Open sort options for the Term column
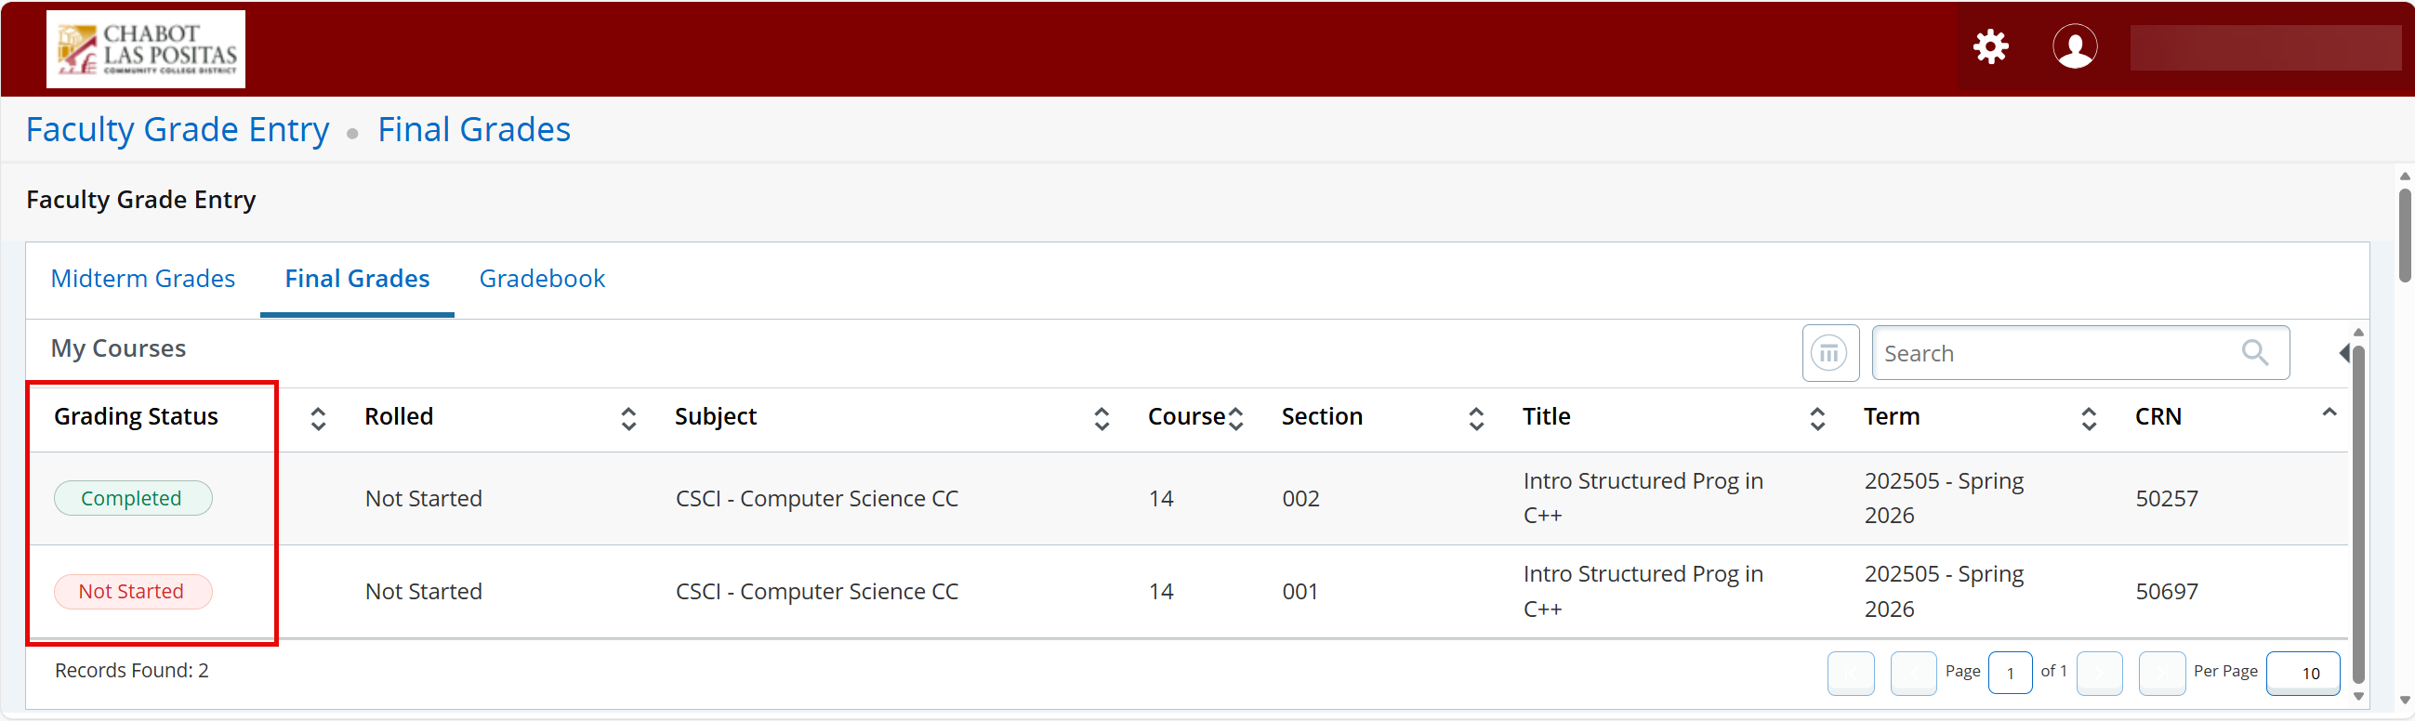Screen dimensions: 2415x721 [2089, 418]
